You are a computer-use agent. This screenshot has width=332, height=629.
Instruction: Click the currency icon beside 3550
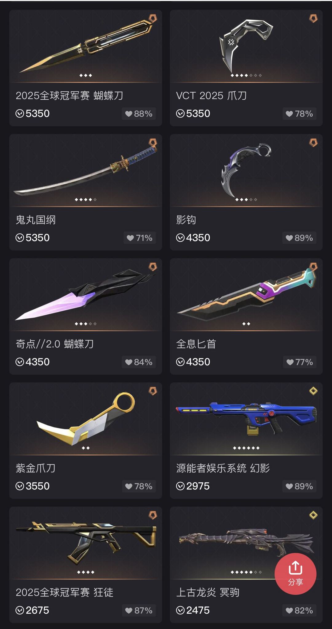coord(20,486)
